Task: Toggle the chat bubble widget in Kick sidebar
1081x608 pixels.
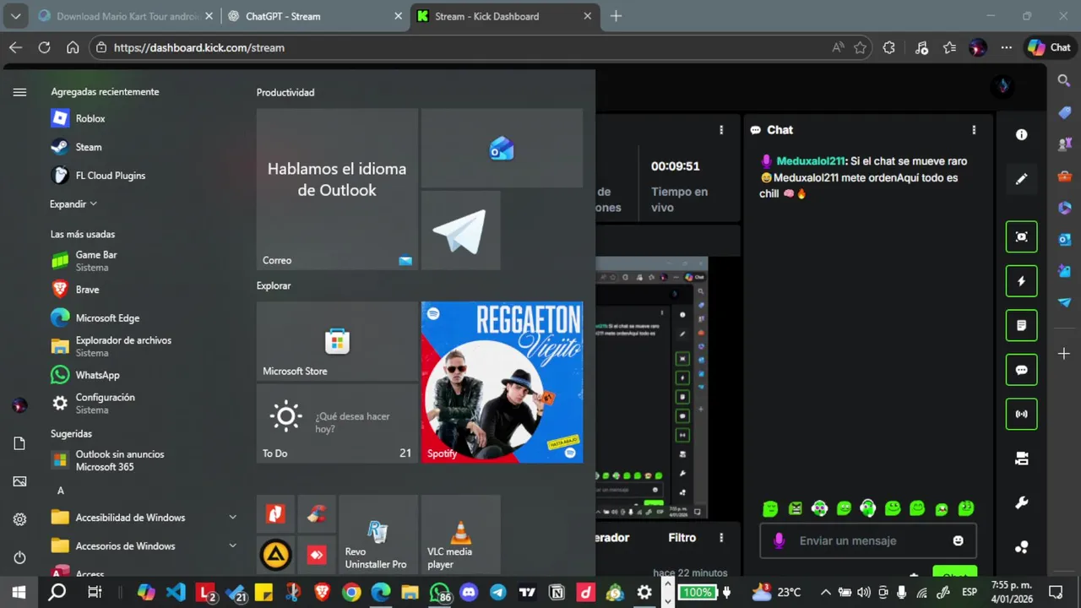Action: coord(1021,370)
